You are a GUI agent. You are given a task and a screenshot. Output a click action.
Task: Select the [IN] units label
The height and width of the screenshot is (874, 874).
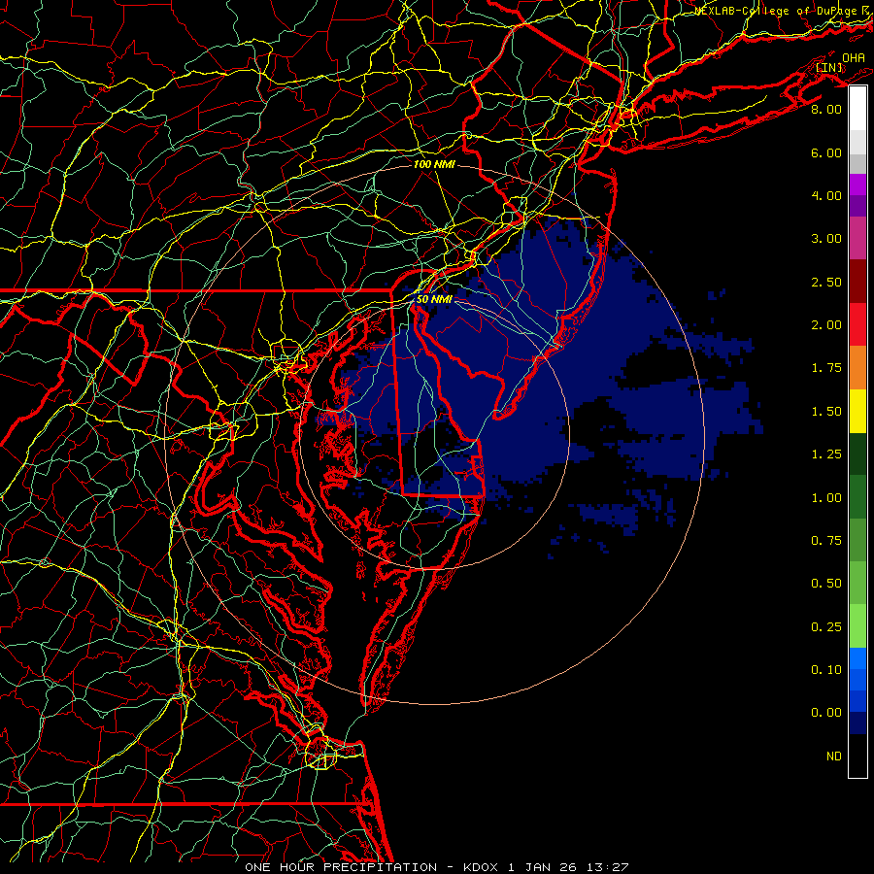pos(829,67)
